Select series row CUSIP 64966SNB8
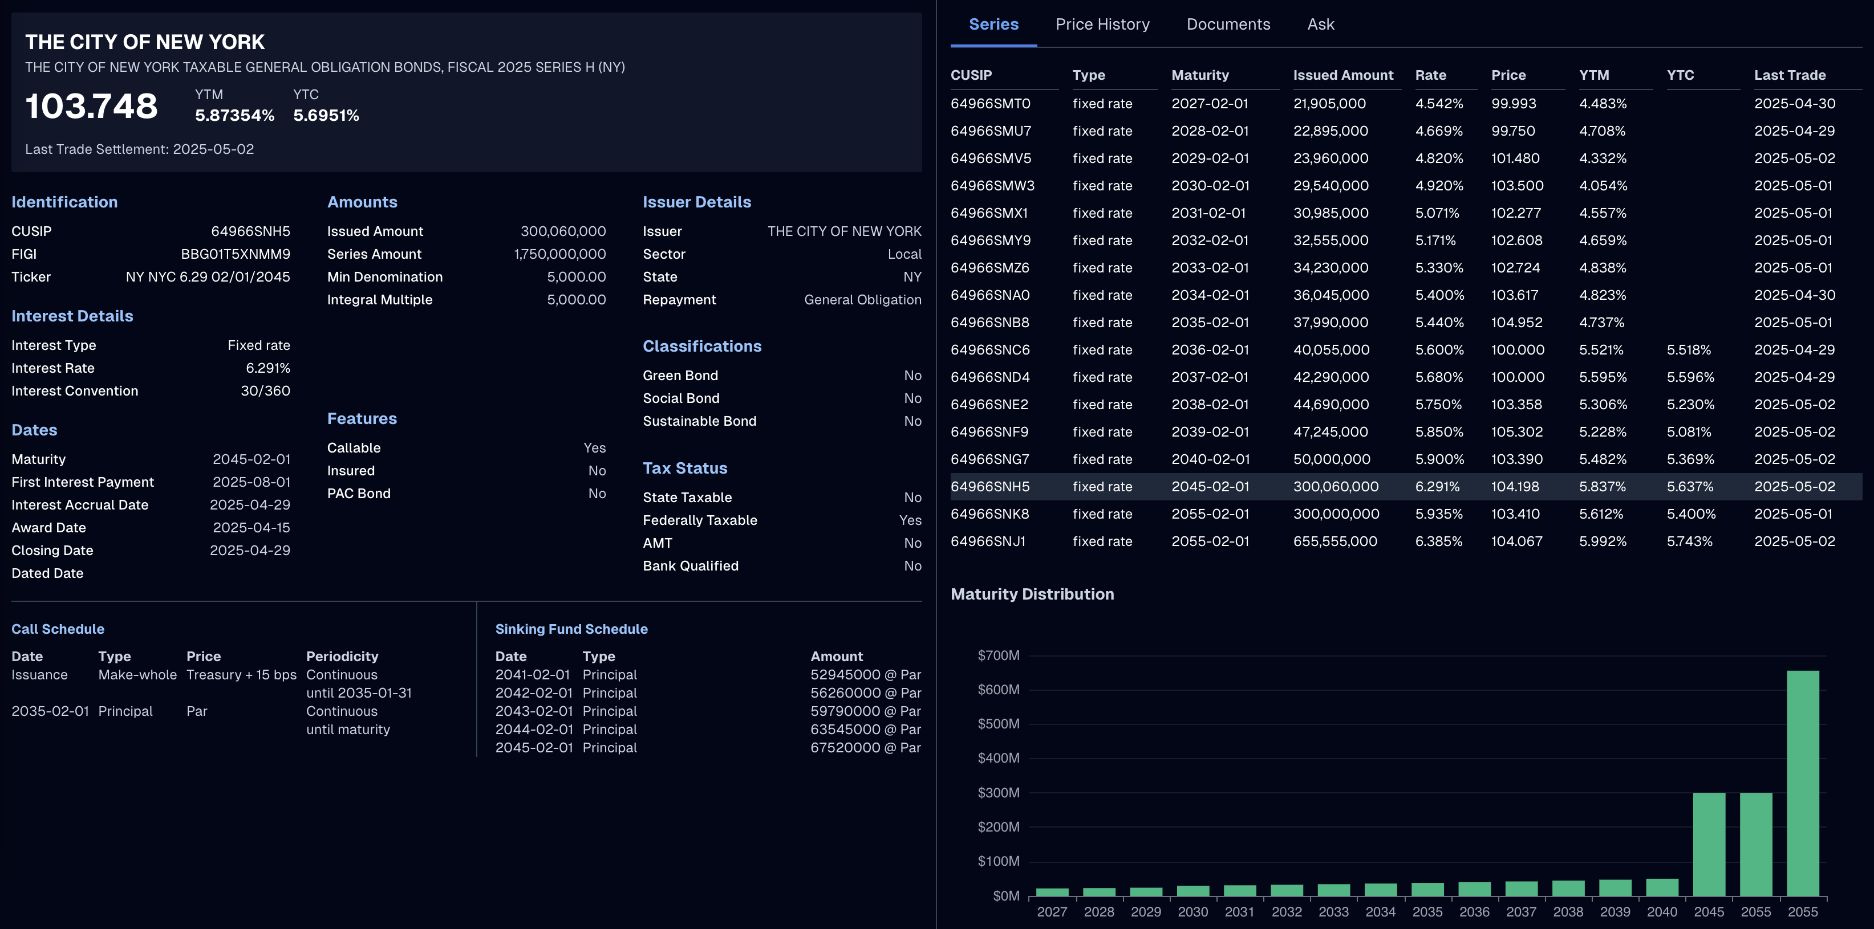Image resolution: width=1874 pixels, height=929 pixels. [1405, 322]
